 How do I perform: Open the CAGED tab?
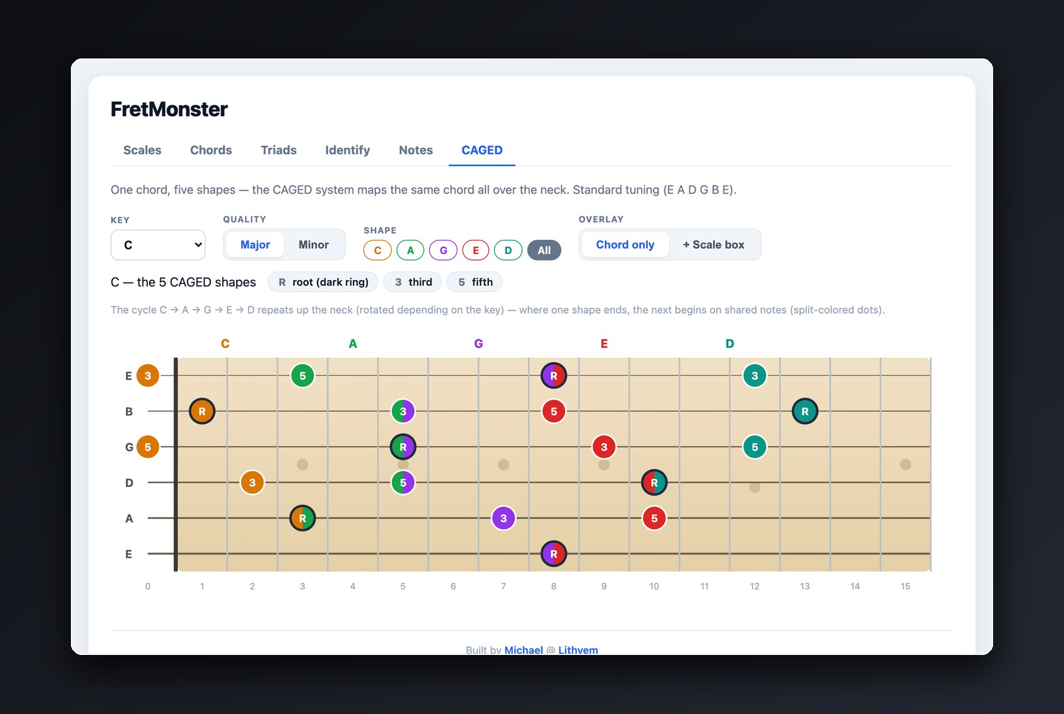click(x=482, y=150)
